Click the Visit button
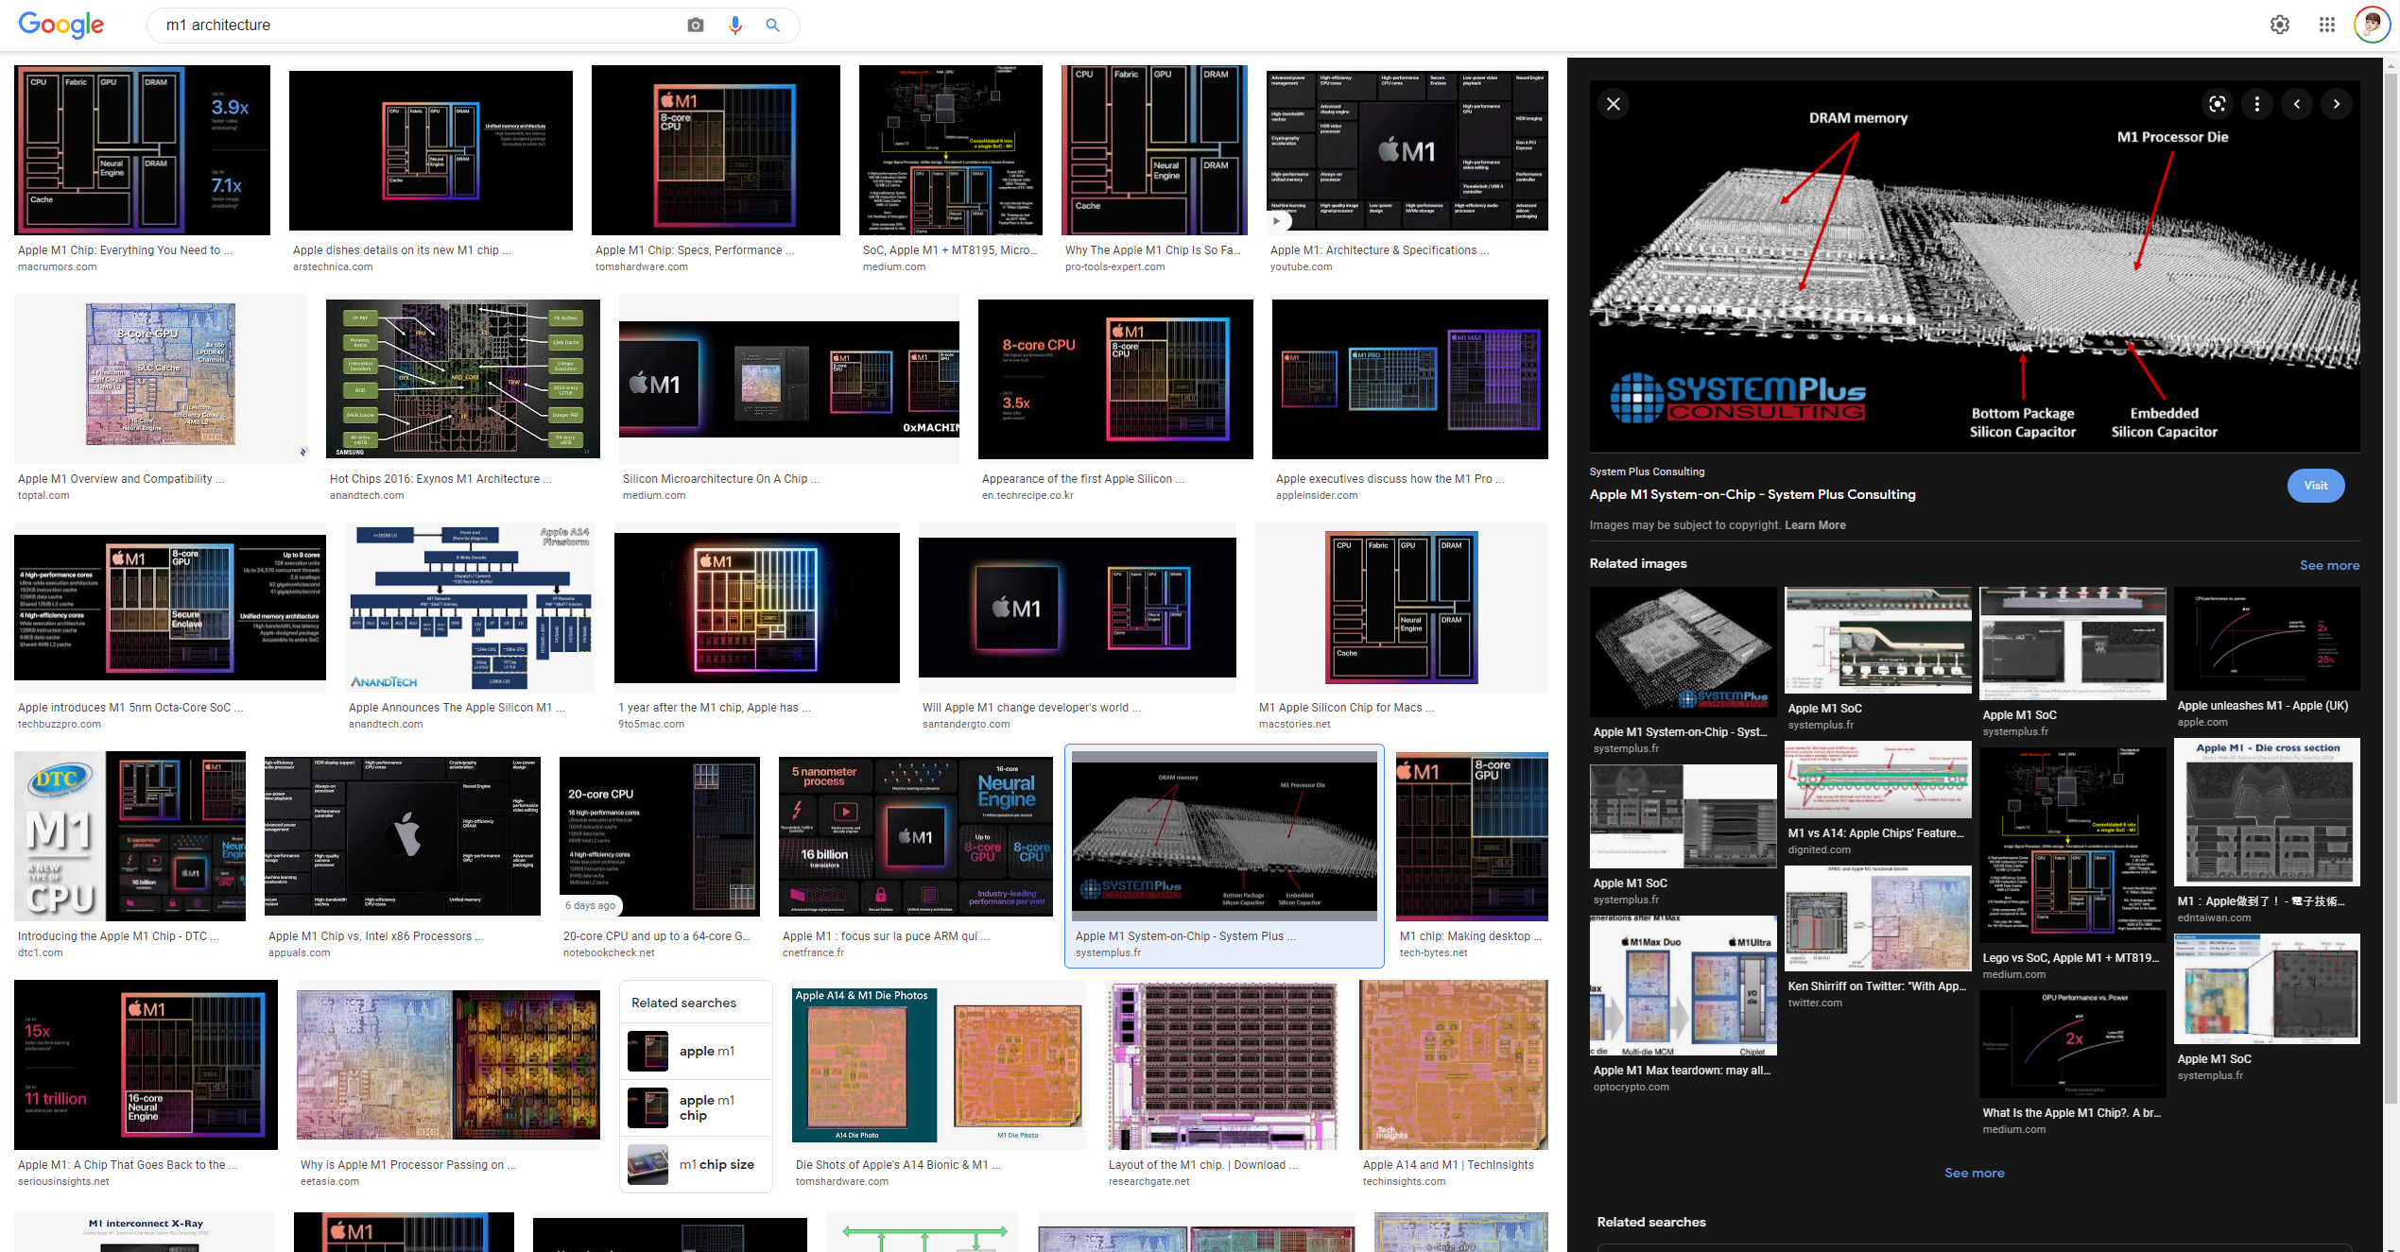 pyautogui.click(x=2315, y=486)
